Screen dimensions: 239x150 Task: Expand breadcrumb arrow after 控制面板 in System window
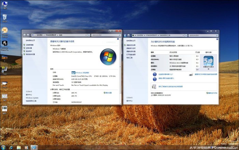(x=44, y=35)
